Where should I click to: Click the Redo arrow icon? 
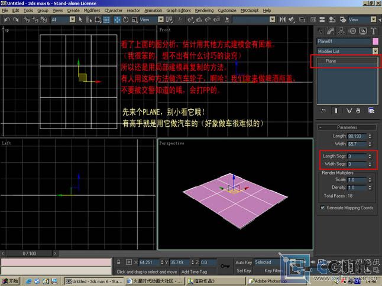click(x=15, y=19)
